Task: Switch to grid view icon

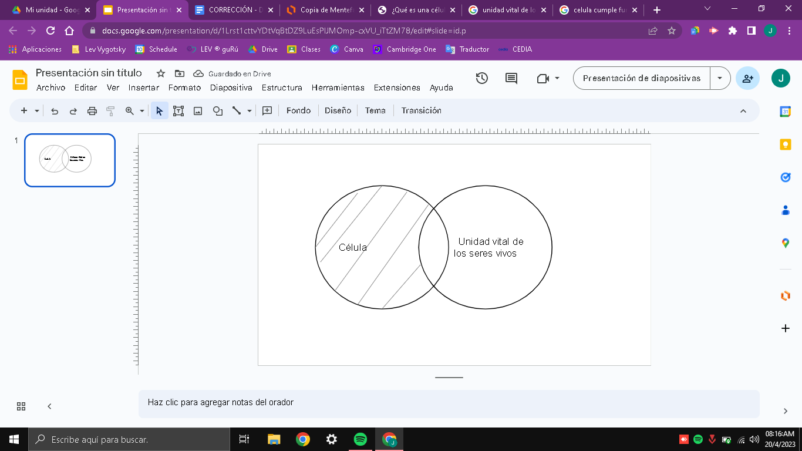Action: tap(21, 406)
